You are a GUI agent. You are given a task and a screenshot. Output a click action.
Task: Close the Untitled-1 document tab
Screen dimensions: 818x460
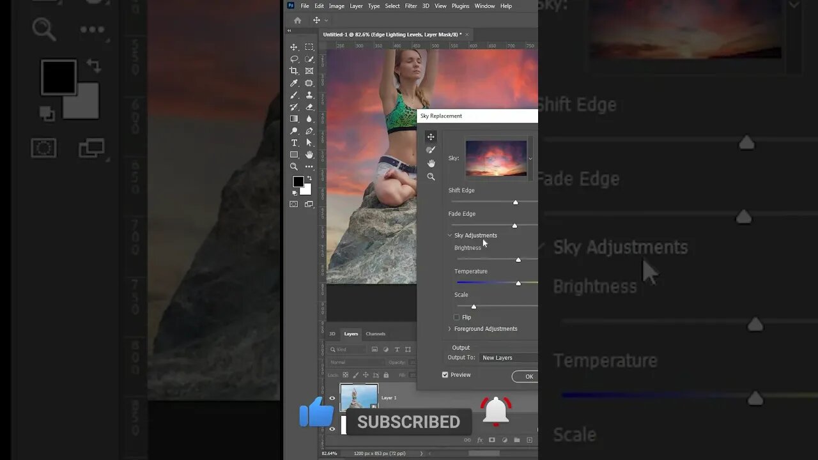pos(467,34)
